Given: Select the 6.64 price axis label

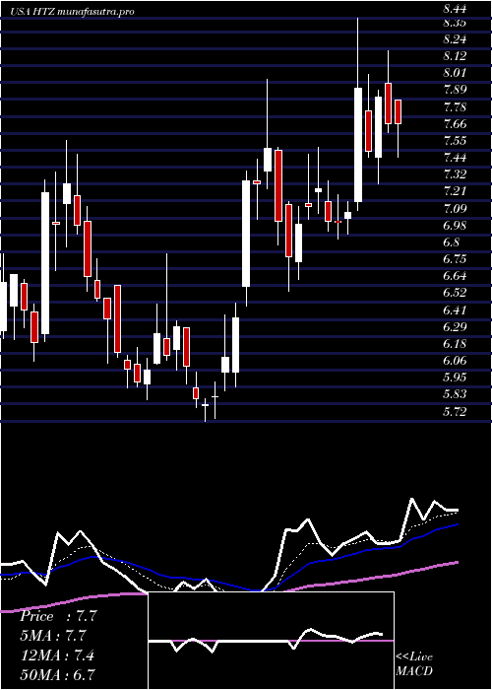Looking at the screenshot, I should pos(456,276).
